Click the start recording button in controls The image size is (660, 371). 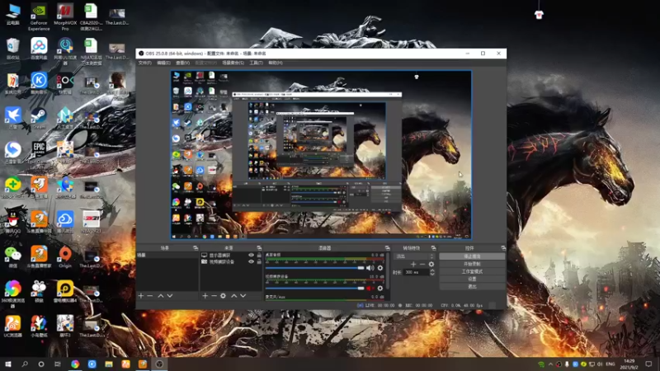point(472,264)
